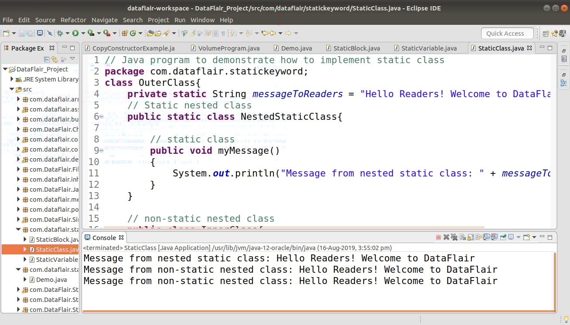Run the application using the Run toolbar icon
The height and width of the screenshot is (325, 570).
pos(76,33)
